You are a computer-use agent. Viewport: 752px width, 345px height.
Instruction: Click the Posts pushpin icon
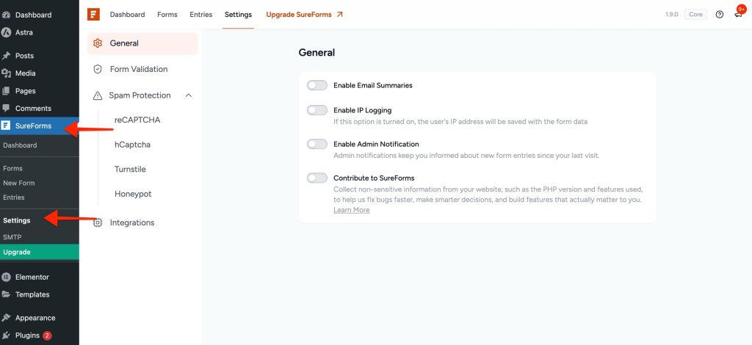(x=6, y=56)
